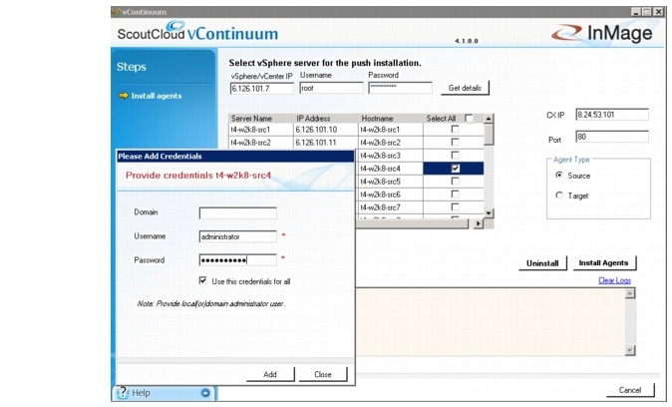Click the version number 4.1.0.0
This screenshot has width=672, height=407.
[467, 41]
